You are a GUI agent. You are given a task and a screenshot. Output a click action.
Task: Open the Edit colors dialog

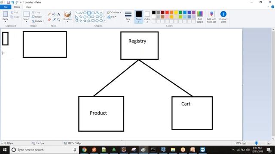(200, 17)
